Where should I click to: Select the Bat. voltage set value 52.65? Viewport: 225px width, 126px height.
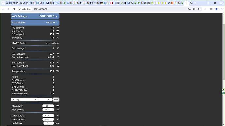click(x=51, y=57)
